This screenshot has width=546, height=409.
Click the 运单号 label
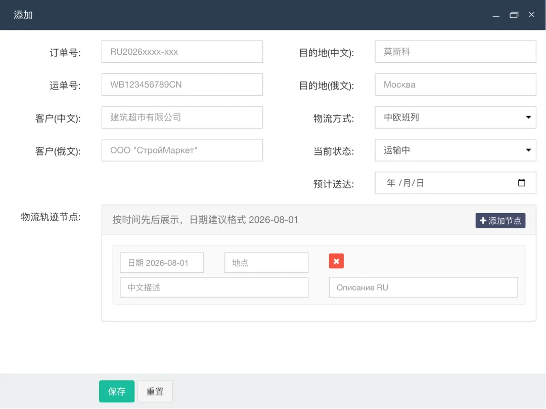65,86
